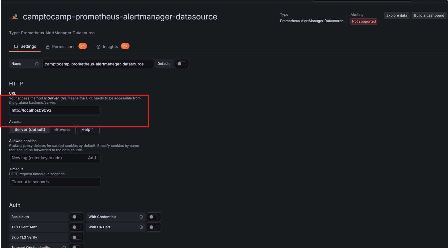The width and height of the screenshot is (448, 248).
Task: Click the With Credentials info icon
Action: click(141, 217)
